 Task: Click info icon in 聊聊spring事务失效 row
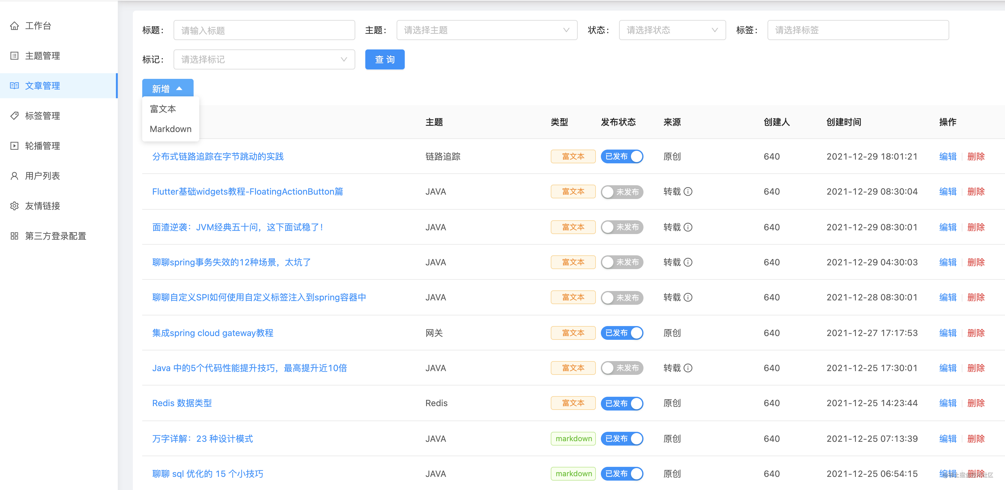688,262
